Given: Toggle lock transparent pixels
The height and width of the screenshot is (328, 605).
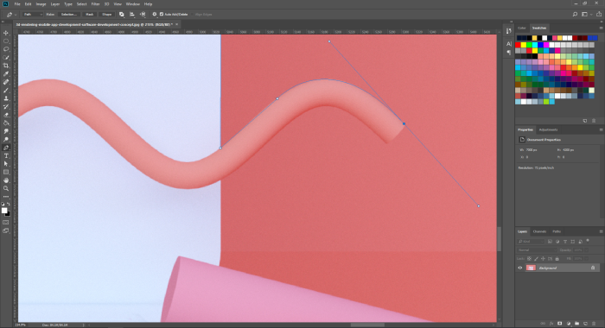Looking at the screenshot, I should coord(529,259).
